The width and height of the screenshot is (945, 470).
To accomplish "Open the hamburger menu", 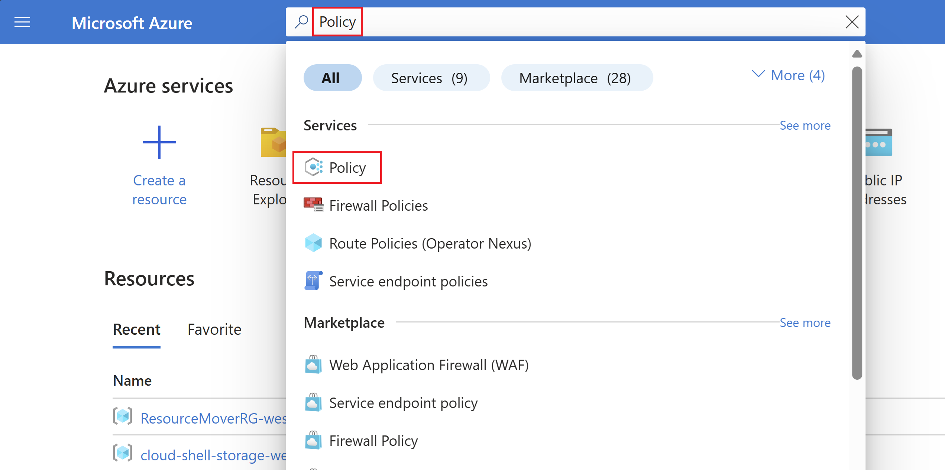I will [x=22, y=22].
